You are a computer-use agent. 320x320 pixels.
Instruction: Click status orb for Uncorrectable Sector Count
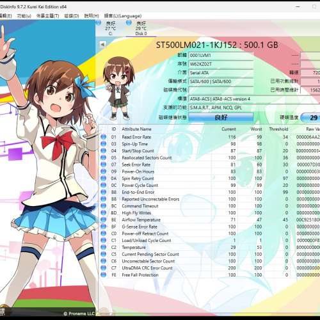coord(104,261)
